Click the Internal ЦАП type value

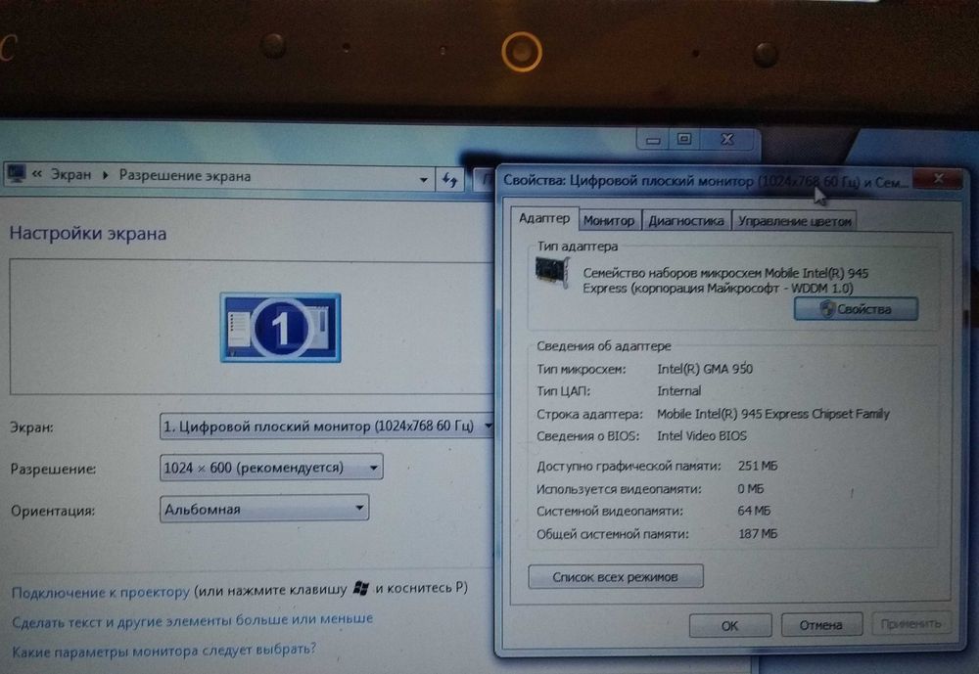coord(678,391)
